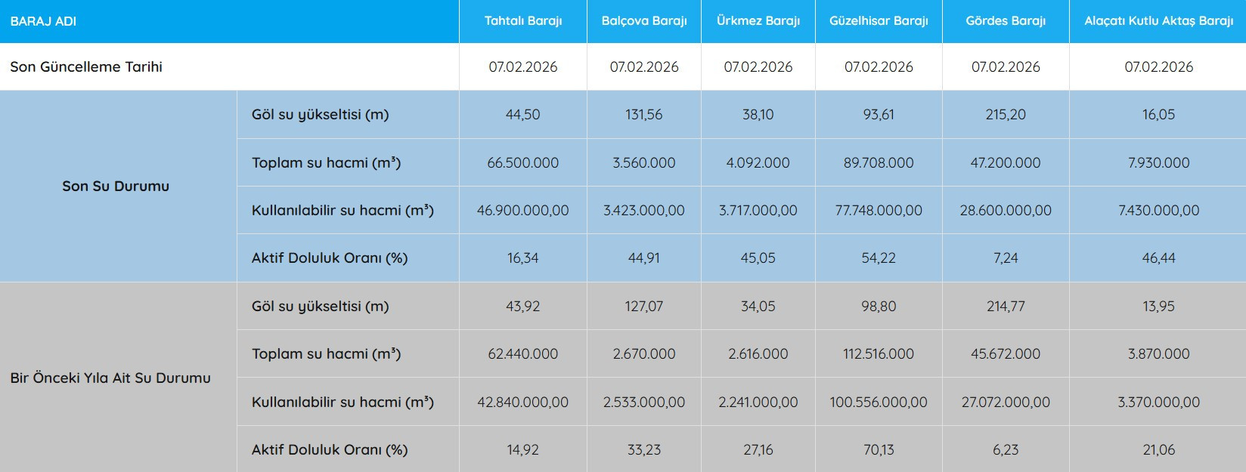Click Tahtalı's current fill rate 16,34
Image resolution: width=1246 pixels, height=472 pixels.
(x=523, y=258)
